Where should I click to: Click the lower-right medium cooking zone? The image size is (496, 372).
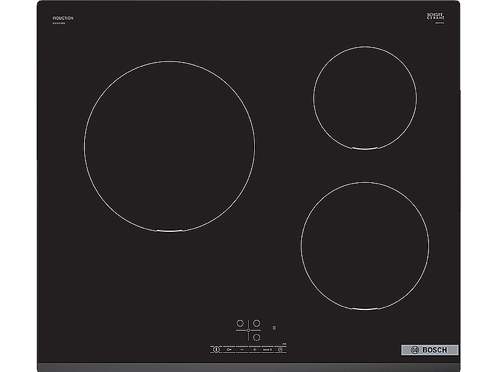point(365,246)
